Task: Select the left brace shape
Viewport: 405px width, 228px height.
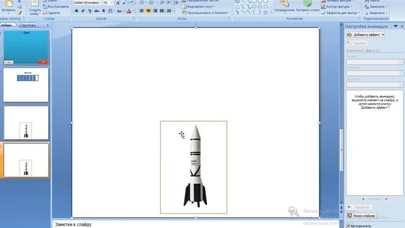Action: pos(254,12)
